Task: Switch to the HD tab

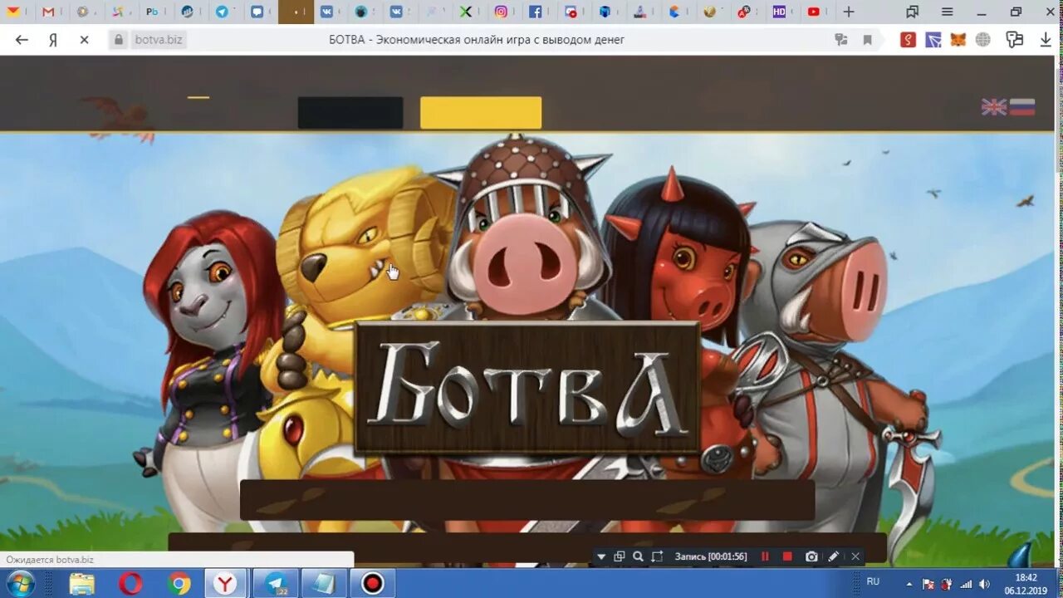Action: pyautogui.click(x=780, y=12)
